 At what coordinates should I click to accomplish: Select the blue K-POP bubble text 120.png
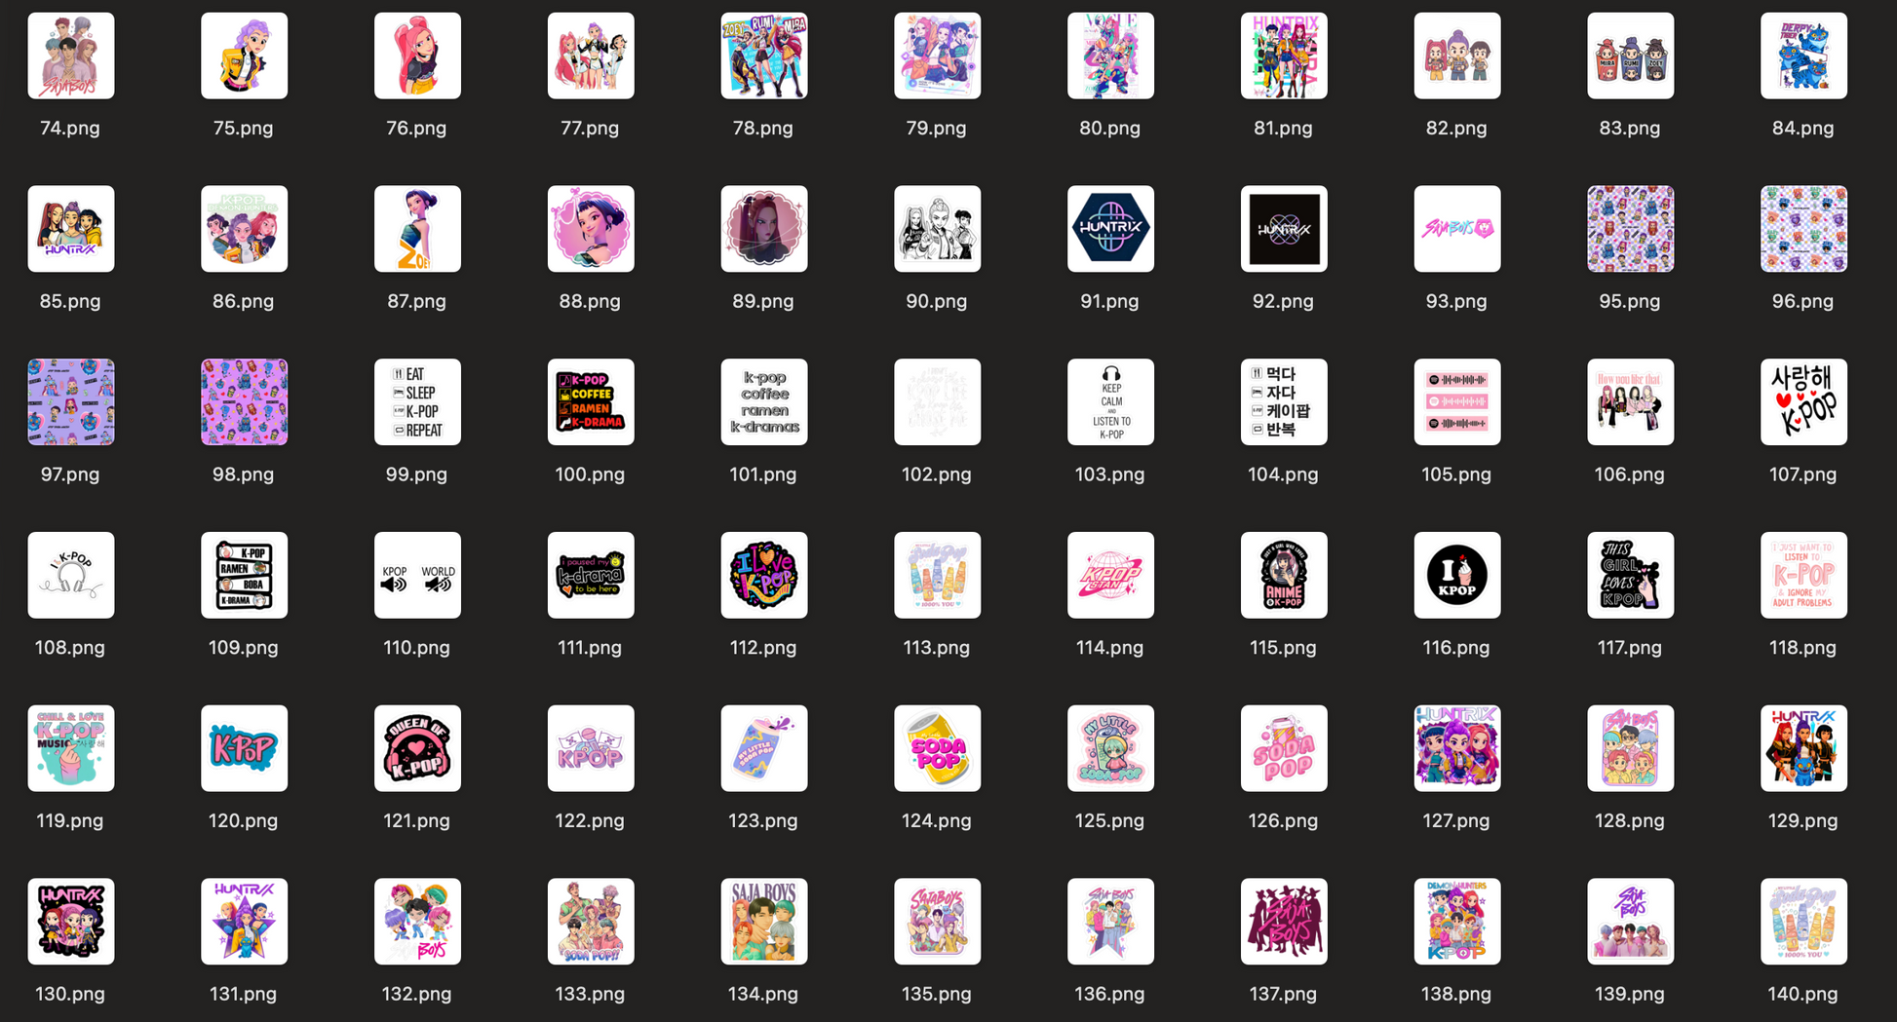point(244,748)
